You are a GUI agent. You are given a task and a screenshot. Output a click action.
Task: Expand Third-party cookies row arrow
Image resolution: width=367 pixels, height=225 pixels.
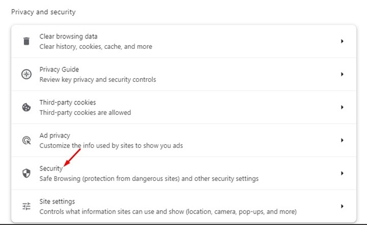point(342,108)
